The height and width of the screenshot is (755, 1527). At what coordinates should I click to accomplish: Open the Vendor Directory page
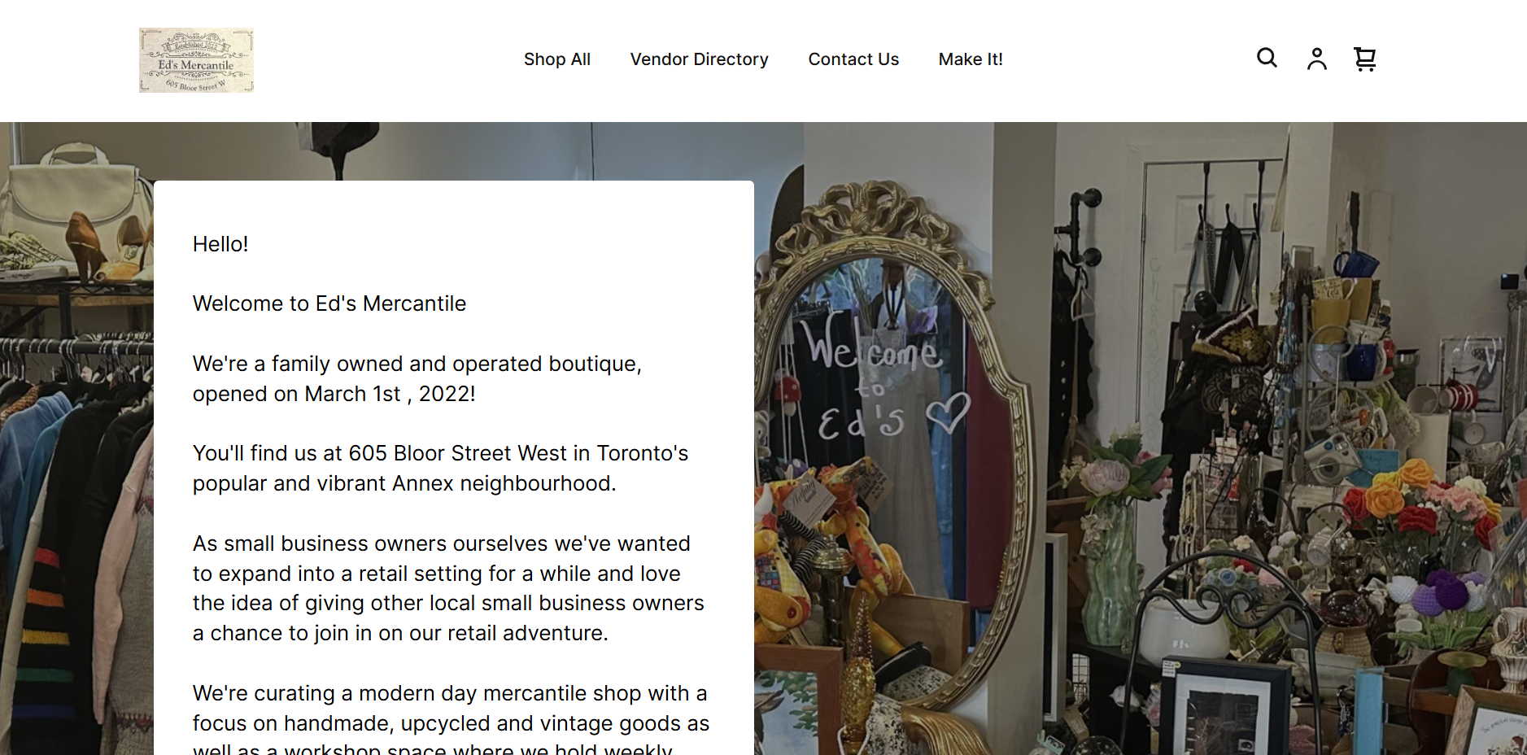pos(699,59)
